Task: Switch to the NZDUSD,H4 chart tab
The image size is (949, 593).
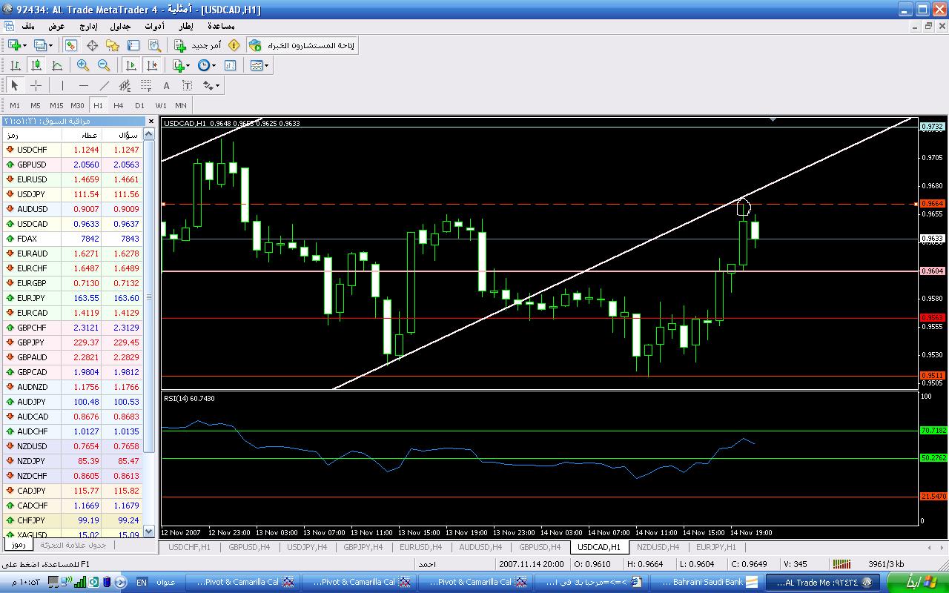Action: 658,547
